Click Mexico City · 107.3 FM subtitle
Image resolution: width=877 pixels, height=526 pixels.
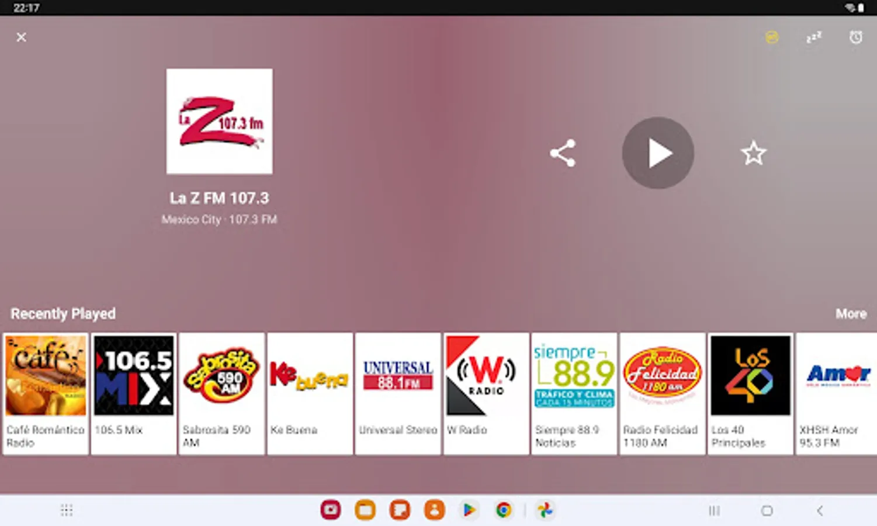pyautogui.click(x=219, y=220)
